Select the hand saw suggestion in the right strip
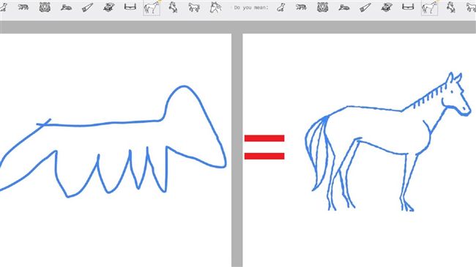Viewport: 476px width, 267px height. coord(365,7)
